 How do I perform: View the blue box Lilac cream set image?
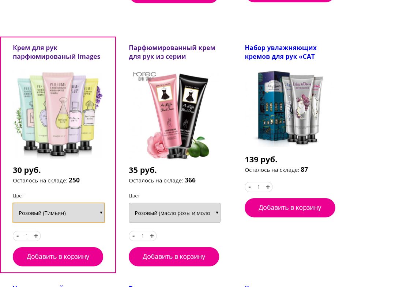click(x=290, y=109)
